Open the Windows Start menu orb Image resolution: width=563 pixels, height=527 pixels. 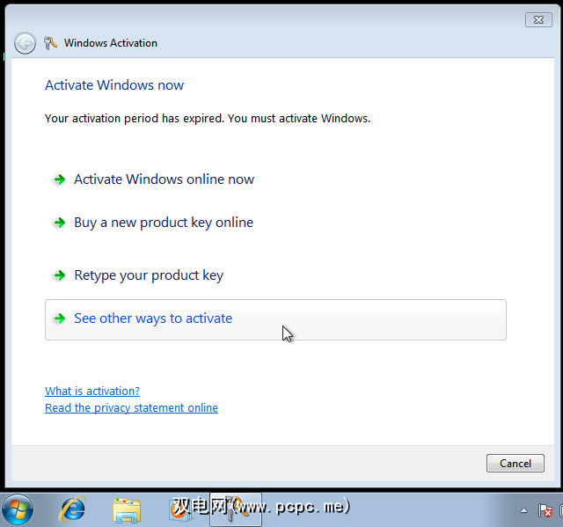click(x=18, y=509)
